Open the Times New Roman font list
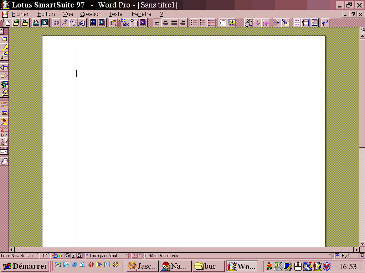 pos(20,256)
